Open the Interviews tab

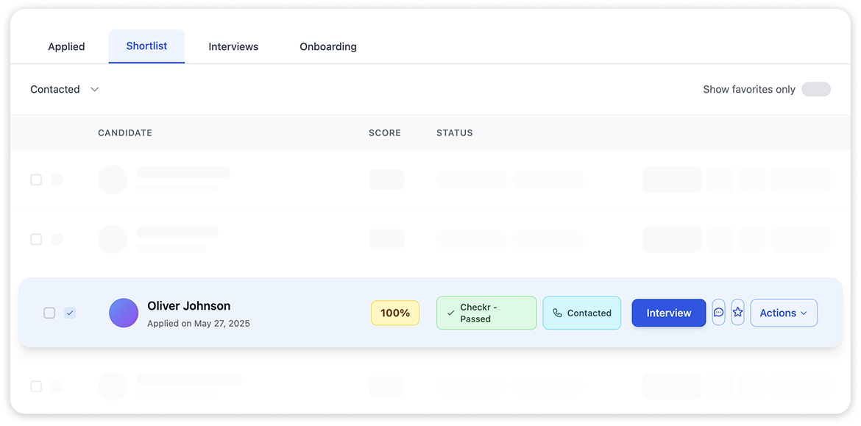click(233, 46)
